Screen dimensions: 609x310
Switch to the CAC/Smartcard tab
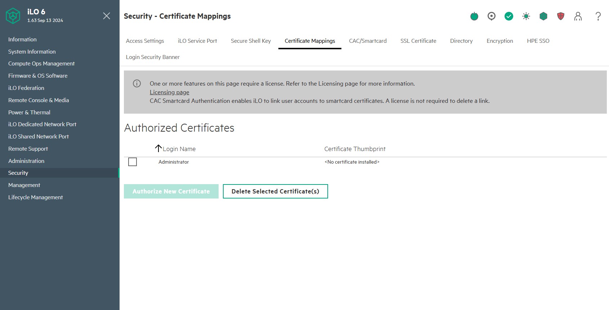[x=368, y=41]
